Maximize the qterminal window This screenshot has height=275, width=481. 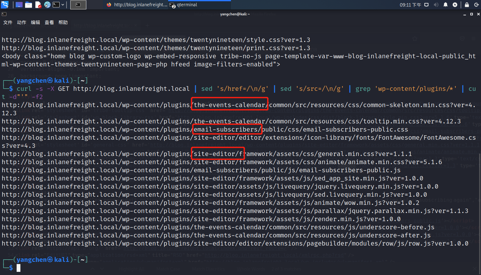click(471, 14)
